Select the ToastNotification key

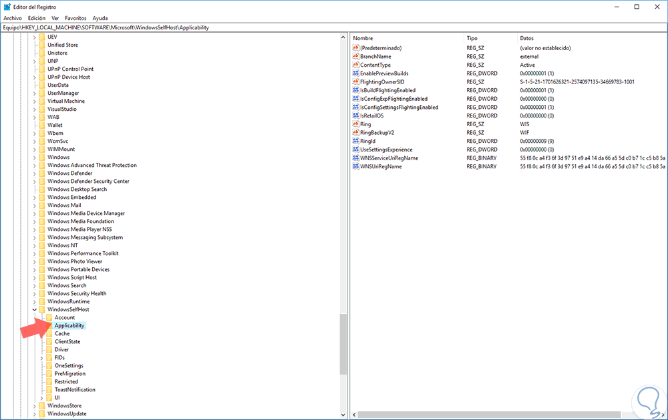[x=75, y=390]
